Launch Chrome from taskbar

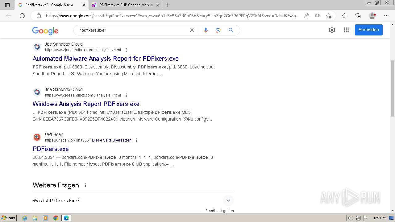[x=56, y=218]
